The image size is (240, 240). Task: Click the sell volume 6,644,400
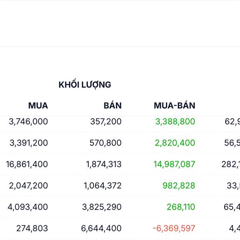pyautogui.click(x=101, y=228)
